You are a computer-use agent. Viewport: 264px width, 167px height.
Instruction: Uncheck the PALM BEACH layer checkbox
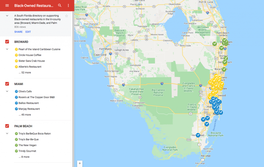pos(7,126)
